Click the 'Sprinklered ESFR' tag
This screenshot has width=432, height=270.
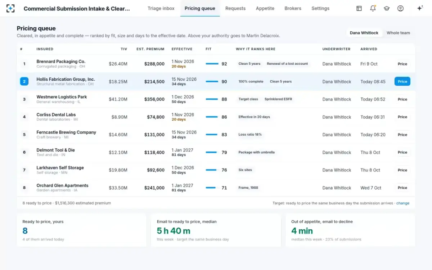click(278, 99)
